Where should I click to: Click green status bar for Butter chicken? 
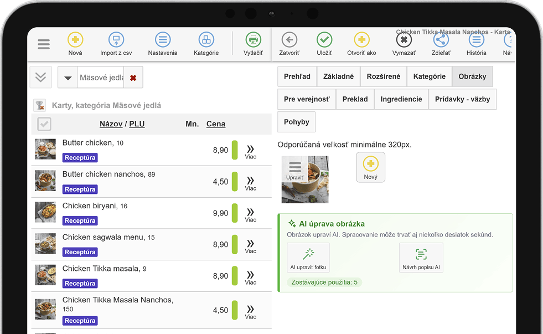[235, 150]
